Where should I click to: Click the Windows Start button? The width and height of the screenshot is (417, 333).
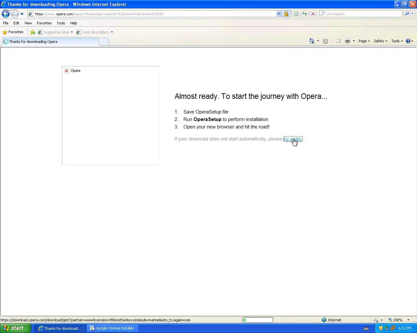(x=15, y=328)
